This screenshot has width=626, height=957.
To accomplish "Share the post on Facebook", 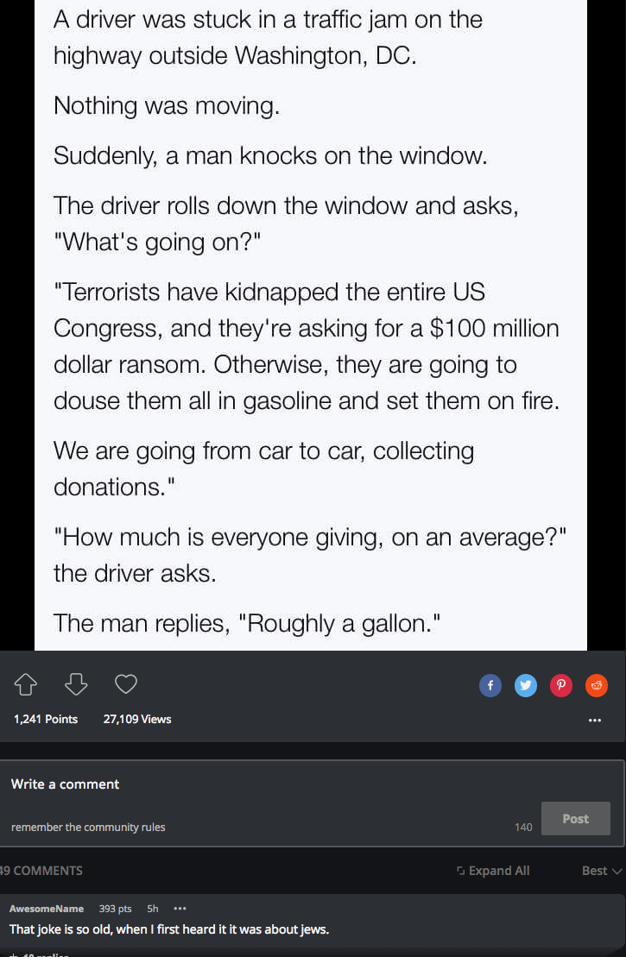I will pyautogui.click(x=490, y=685).
